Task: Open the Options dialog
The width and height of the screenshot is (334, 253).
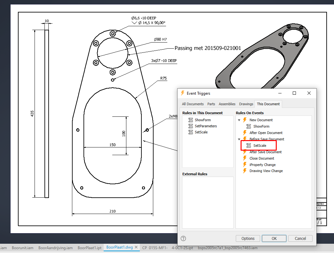Action: click(x=248, y=238)
